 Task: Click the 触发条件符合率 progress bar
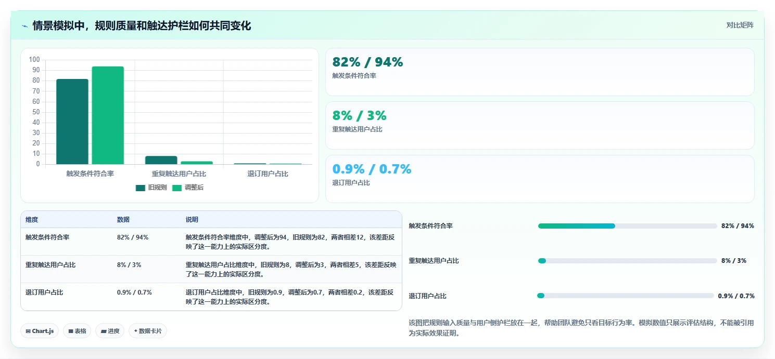(627, 226)
